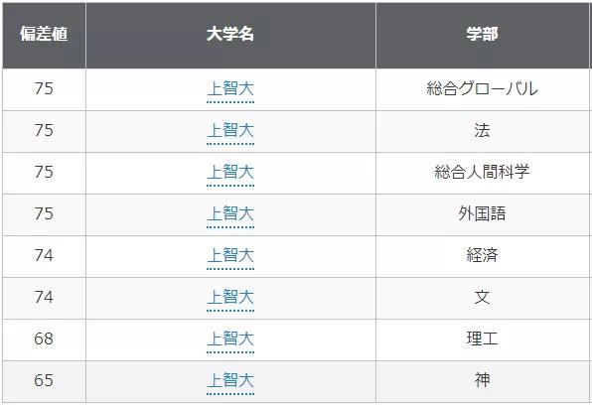Select the 総合人間科学 faculty cell
Image resolution: width=592 pixels, height=405 pixels.
(482, 173)
